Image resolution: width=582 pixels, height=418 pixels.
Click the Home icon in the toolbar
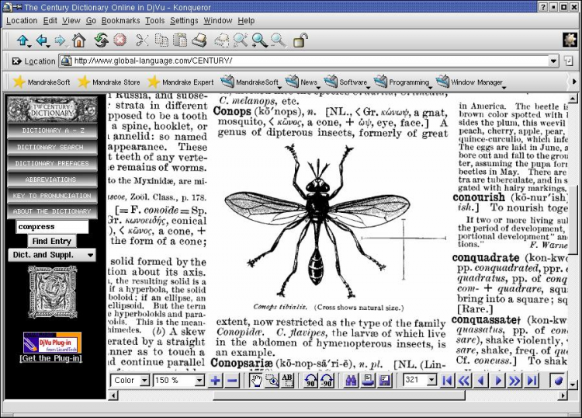pyautogui.click(x=78, y=40)
